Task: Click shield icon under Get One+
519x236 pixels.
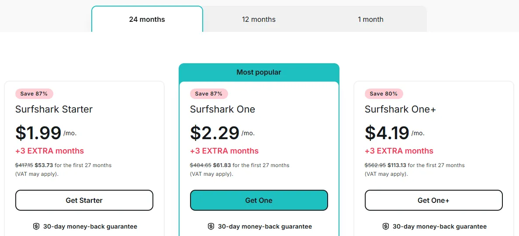Action: 386,226
